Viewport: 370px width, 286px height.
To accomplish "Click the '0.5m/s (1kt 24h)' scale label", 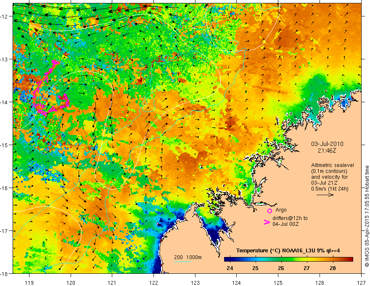I will click(330, 189).
